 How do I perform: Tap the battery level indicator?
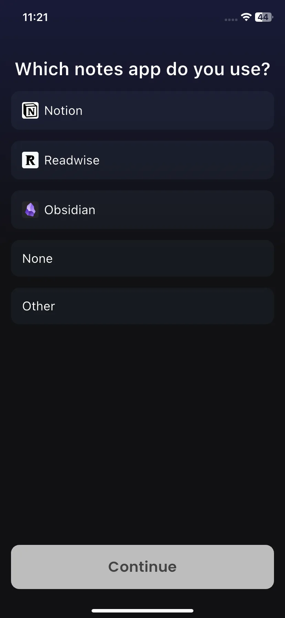tap(264, 17)
